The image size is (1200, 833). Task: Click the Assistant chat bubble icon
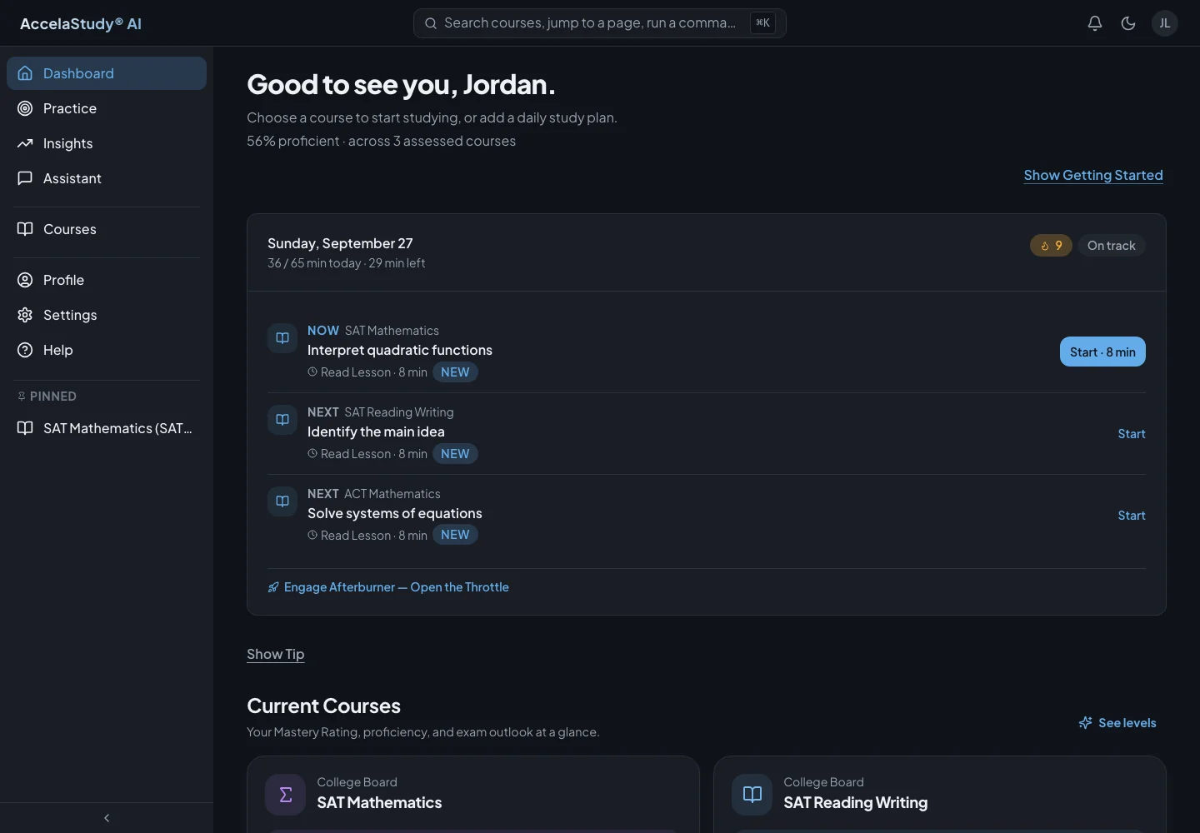[x=25, y=178]
